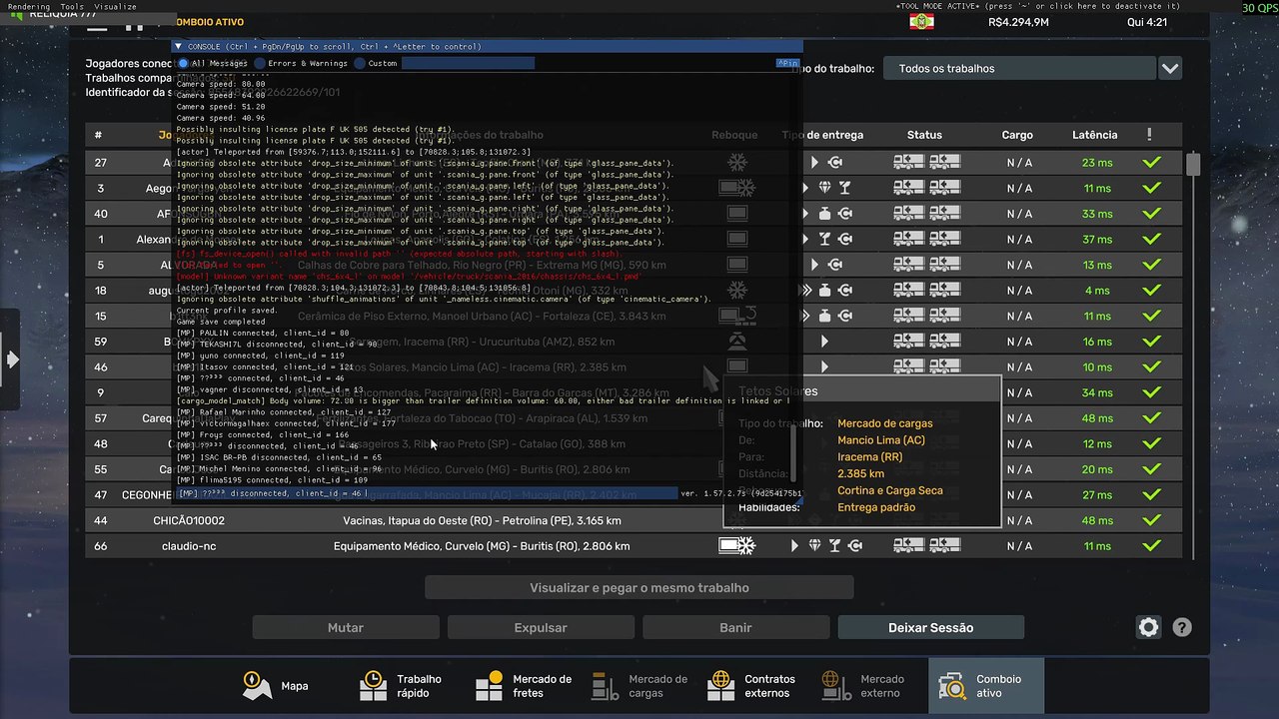The image size is (1279, 719).
Task: Click the diamond icon in player row number 3
Action: (824, 188)
